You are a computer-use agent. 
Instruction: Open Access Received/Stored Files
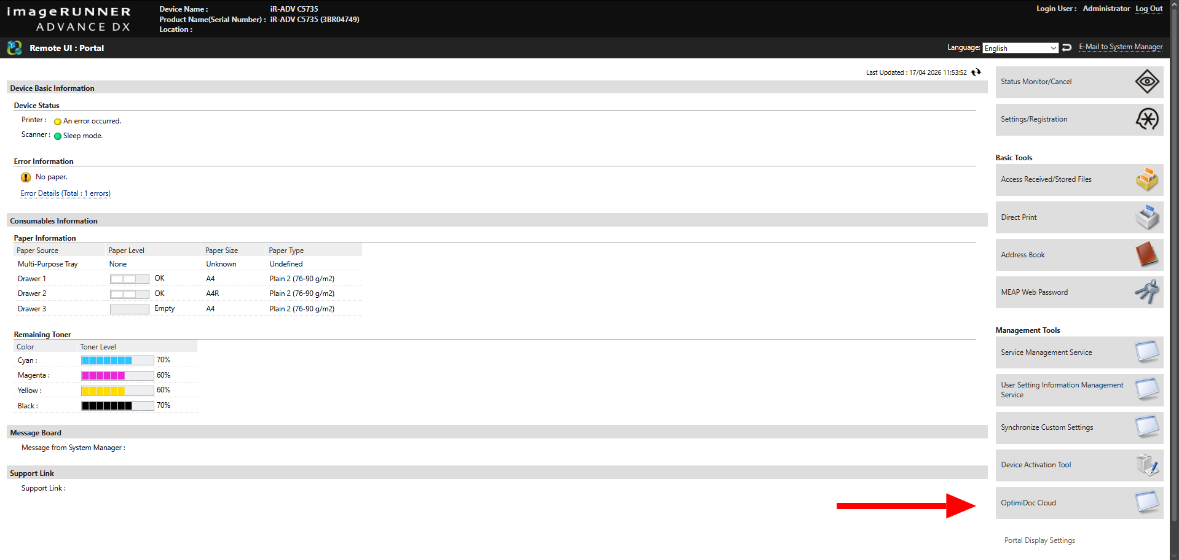[1079, 179]
